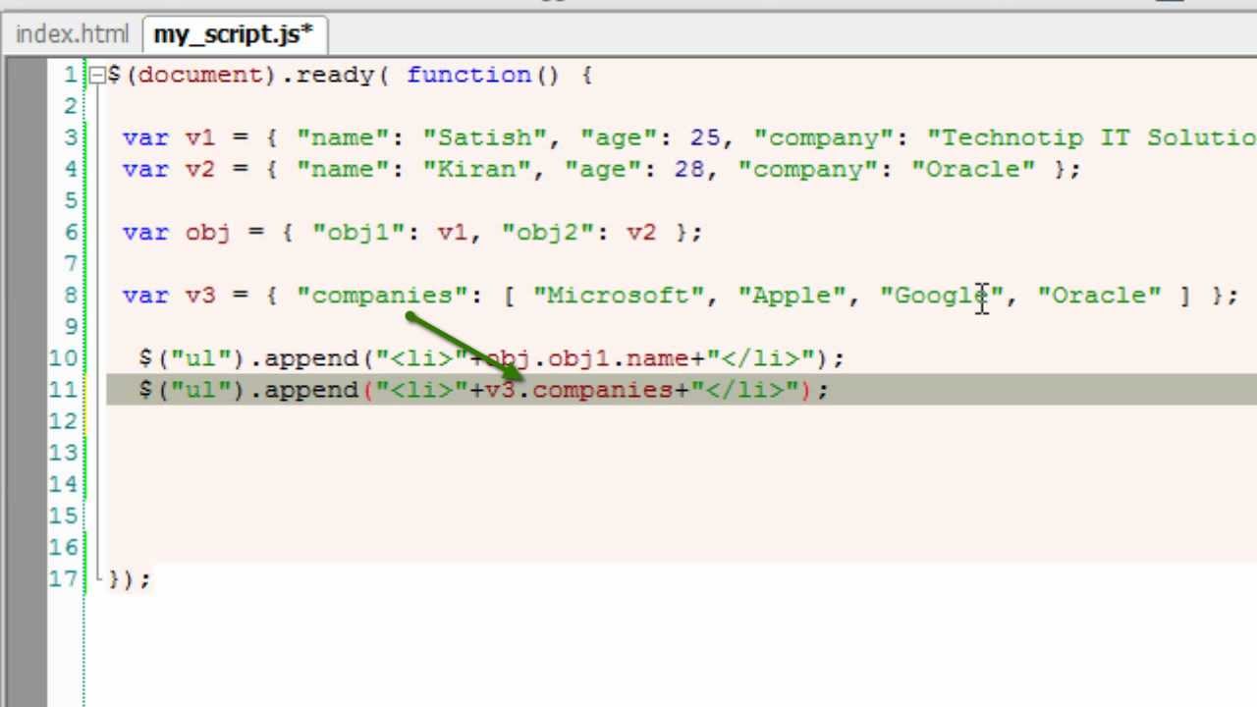Click line number 3 in the margin
Image resolution: width=1257 pixels, height=707 pixels.
[x=71, y=137]
